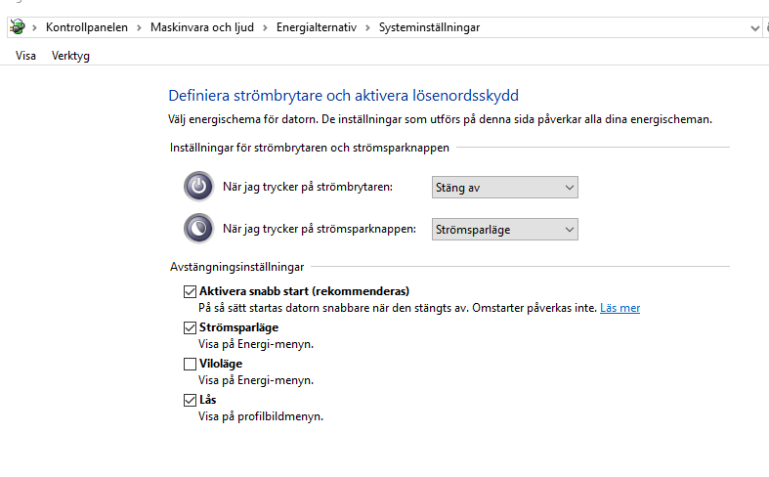Screen dimensions: 769x477
Task: Click text 'Visa på profilbildmenyn.'
Action: coord(261,416)
